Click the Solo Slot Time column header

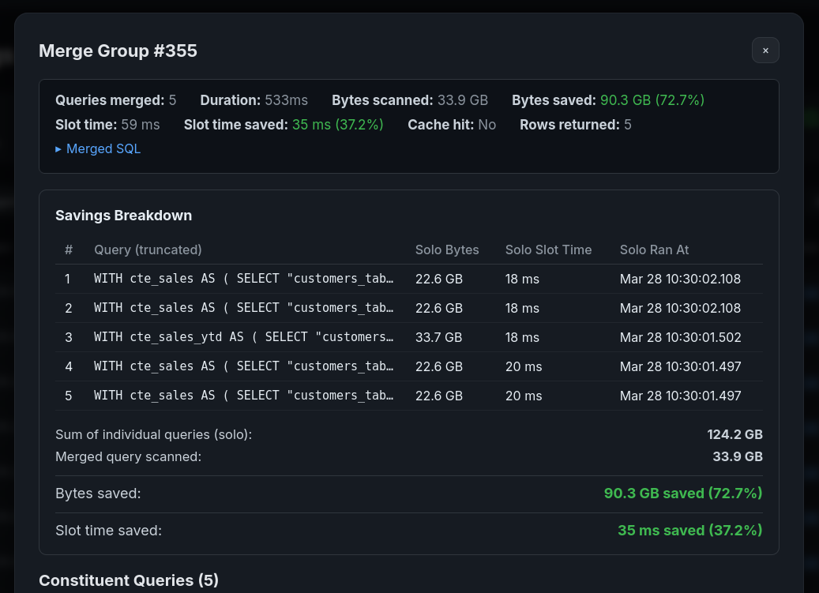pos(548,250)
